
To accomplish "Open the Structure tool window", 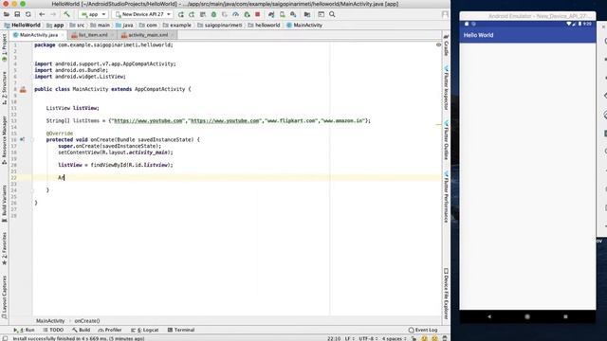I will click(4, 88).
